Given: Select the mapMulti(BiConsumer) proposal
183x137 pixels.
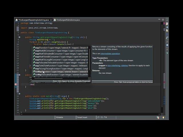Looking at the screenshot, I should 60,51.
